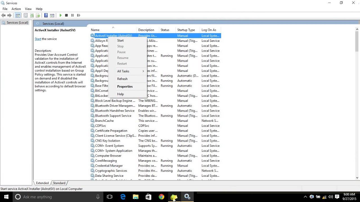Screen dimensions: 360x202
Task: Choose Refresh in the context menu
Action: 127,79
